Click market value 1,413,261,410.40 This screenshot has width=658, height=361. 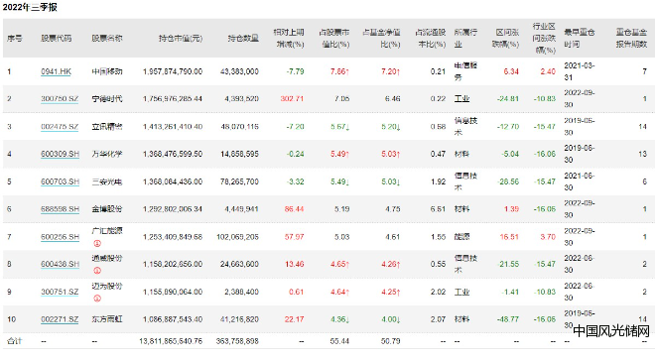[173, 127]
